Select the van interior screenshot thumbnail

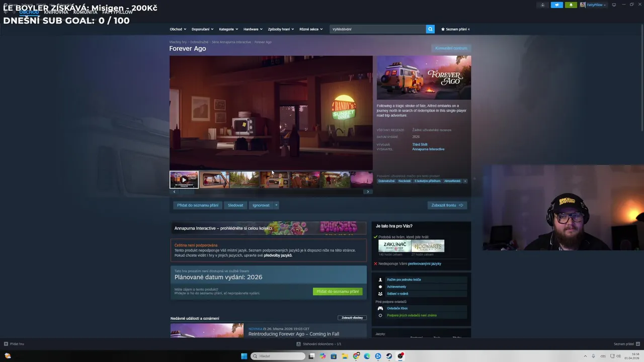pyautogui.click(x=214, y=179)
